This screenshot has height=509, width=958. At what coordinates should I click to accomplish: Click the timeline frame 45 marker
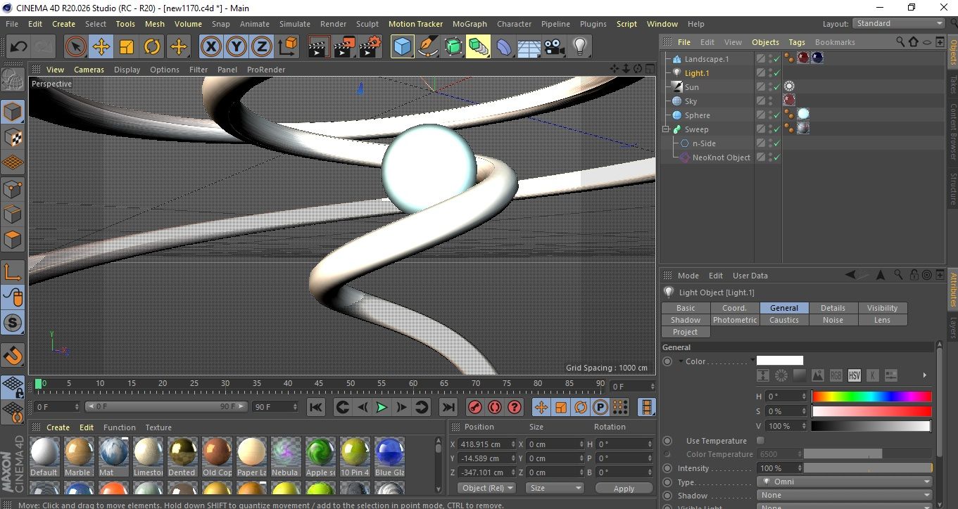tap(319, 383)
